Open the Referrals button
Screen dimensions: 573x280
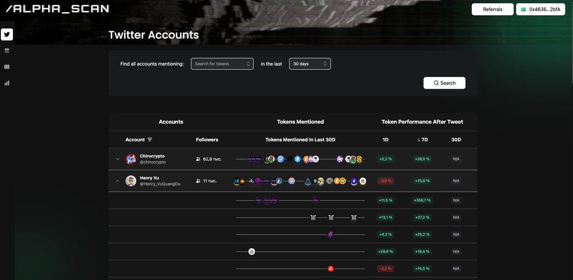[x=493, y=9]
